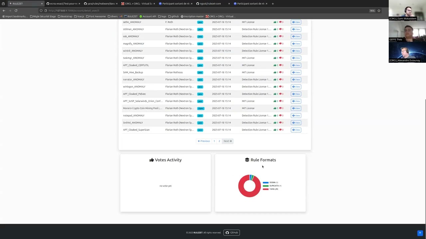This screenshot has width=426, height=239.
Task: Upvote the APT_Cloaked_CERTUTIL rule
Action: 275,65
